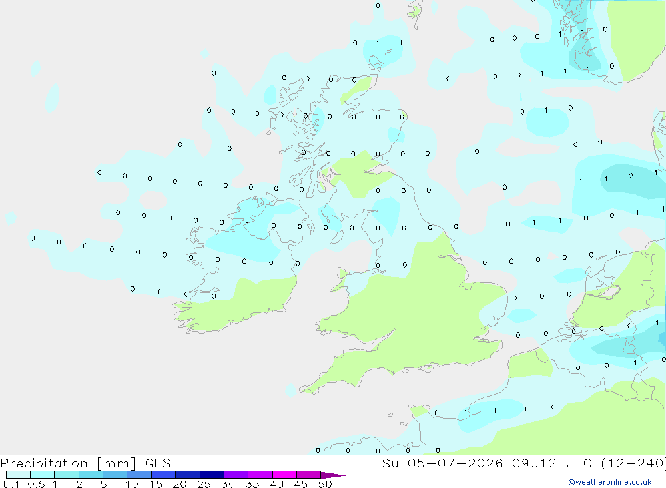Screen dimensions: 666x488
Task: Click the "09..12 UTC" time text
Action: coord(552,463)
